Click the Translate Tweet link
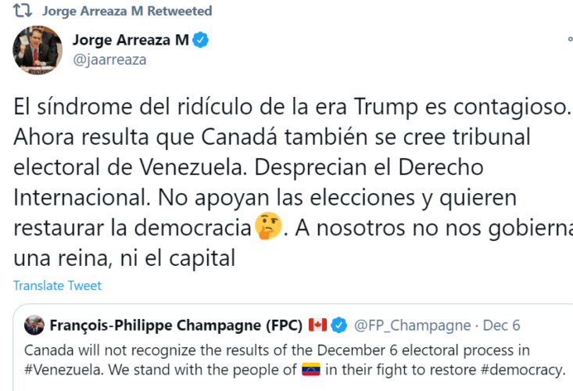This screenshot has width=573, height=391. 57,286
